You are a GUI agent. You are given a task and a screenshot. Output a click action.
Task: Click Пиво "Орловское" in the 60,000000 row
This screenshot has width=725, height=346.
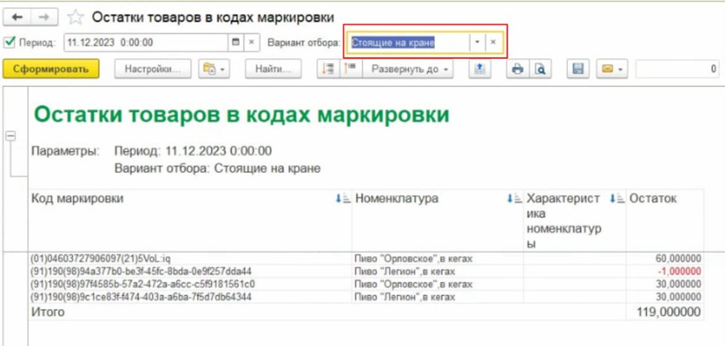pyautogui.click(x=414, y=258)
